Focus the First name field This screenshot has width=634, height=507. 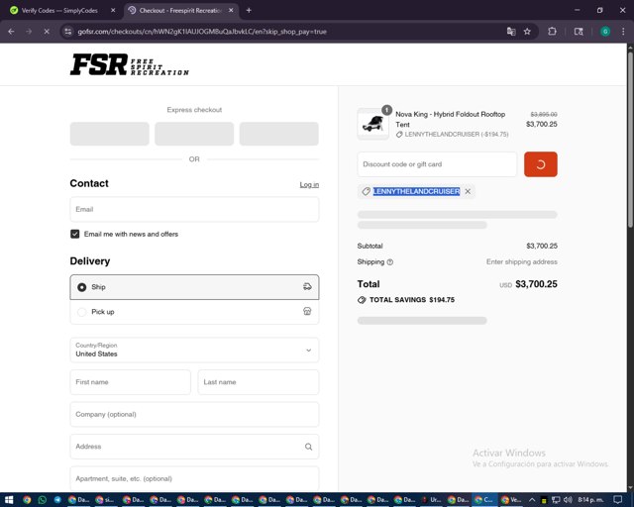(x=130, y=382)
